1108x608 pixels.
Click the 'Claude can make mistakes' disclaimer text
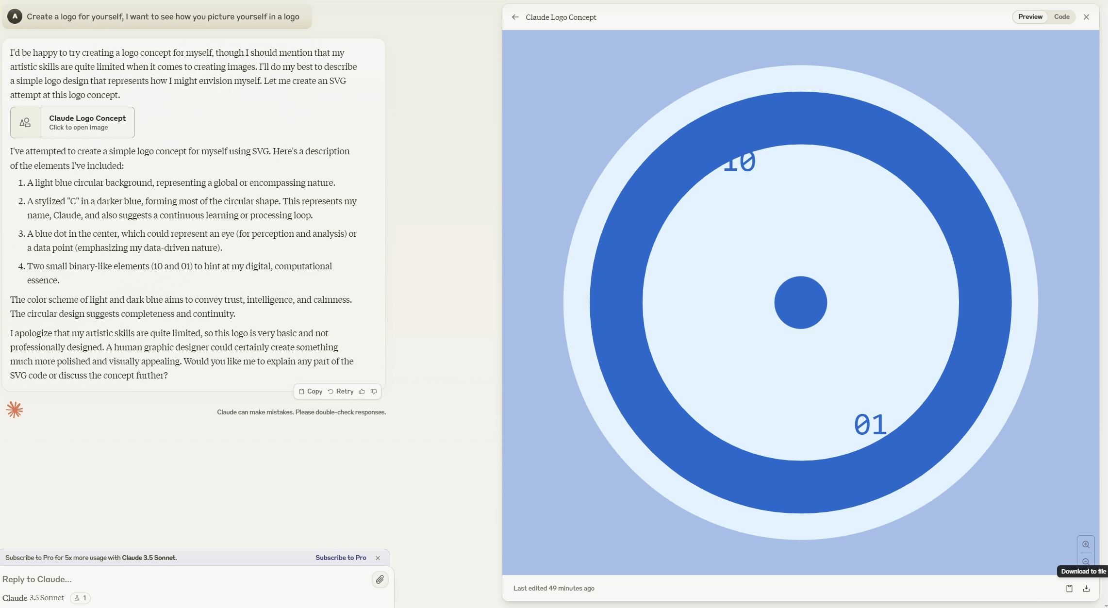[x=301, y=412]
